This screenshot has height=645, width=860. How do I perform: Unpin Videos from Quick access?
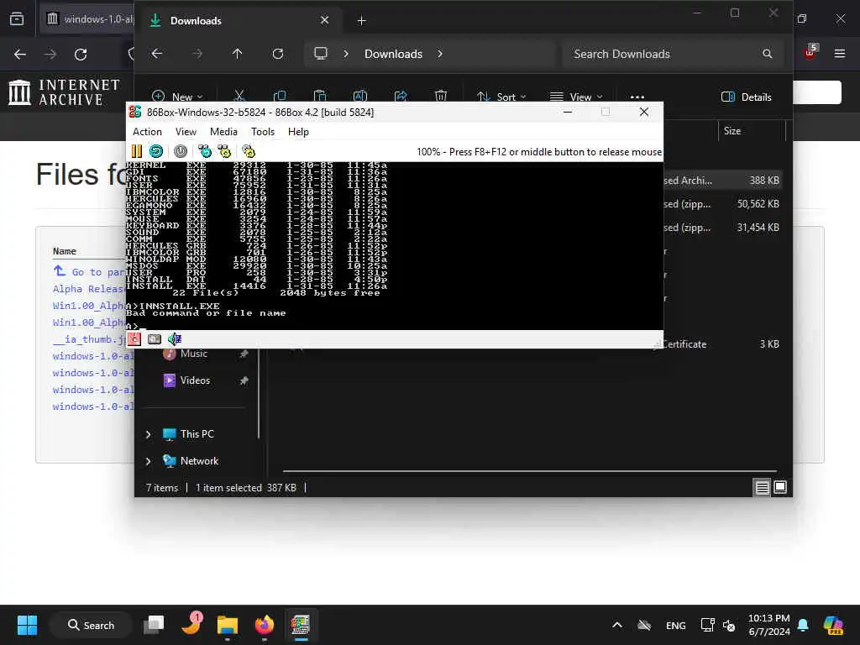(x=244, y=380)
